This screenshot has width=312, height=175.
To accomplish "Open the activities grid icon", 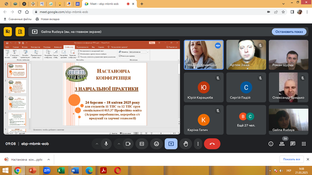I will 304,144.
